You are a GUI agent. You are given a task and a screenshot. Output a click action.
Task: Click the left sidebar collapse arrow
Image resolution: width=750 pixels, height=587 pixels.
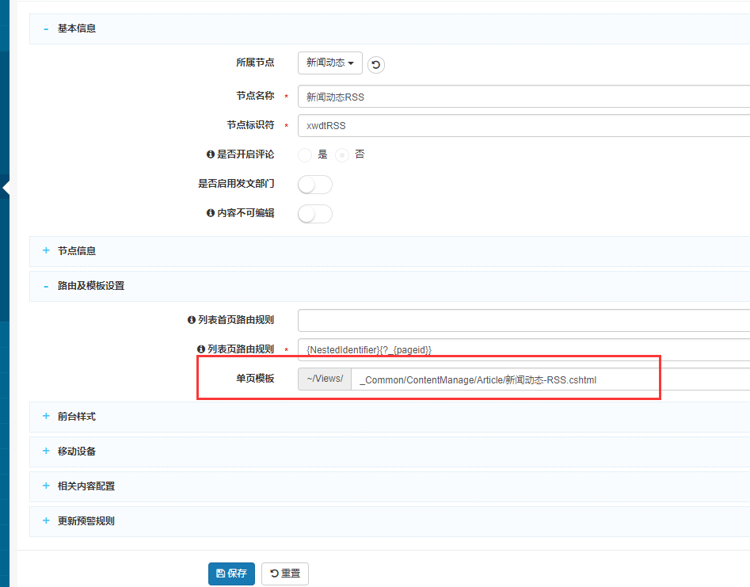[x=6, y=188]
